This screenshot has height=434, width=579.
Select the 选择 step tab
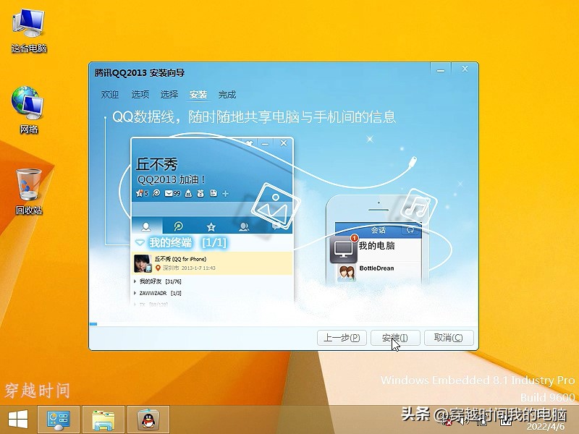[169, 95]
